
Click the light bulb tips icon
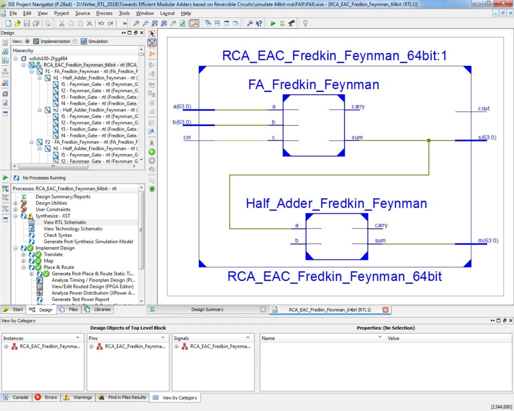(x=305, y=23)
